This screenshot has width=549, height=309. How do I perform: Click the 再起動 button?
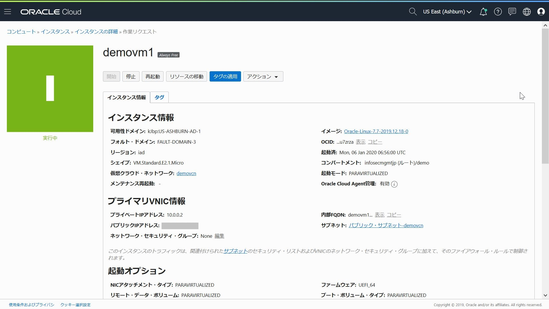pyautogui.click(x=153, y=76)
